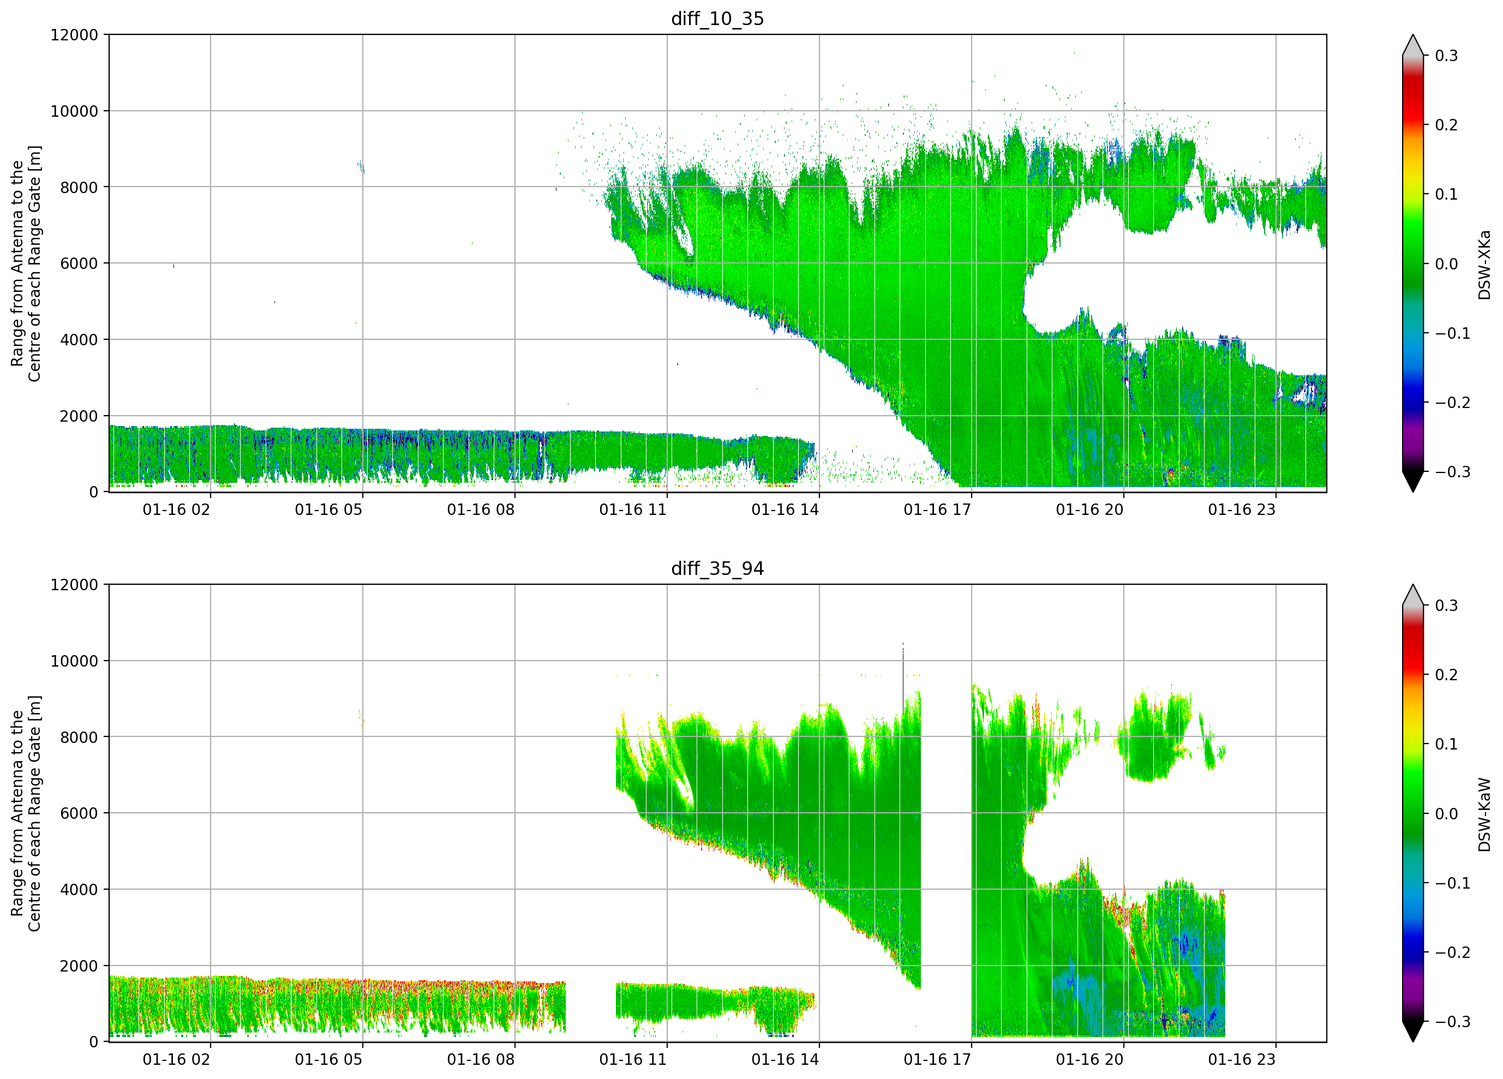Click the −0.2 tick on DSW-XKa colorbar
Image resolution: width=1503 pixels, height=1079 pixels.
[x=1453, y=403]
